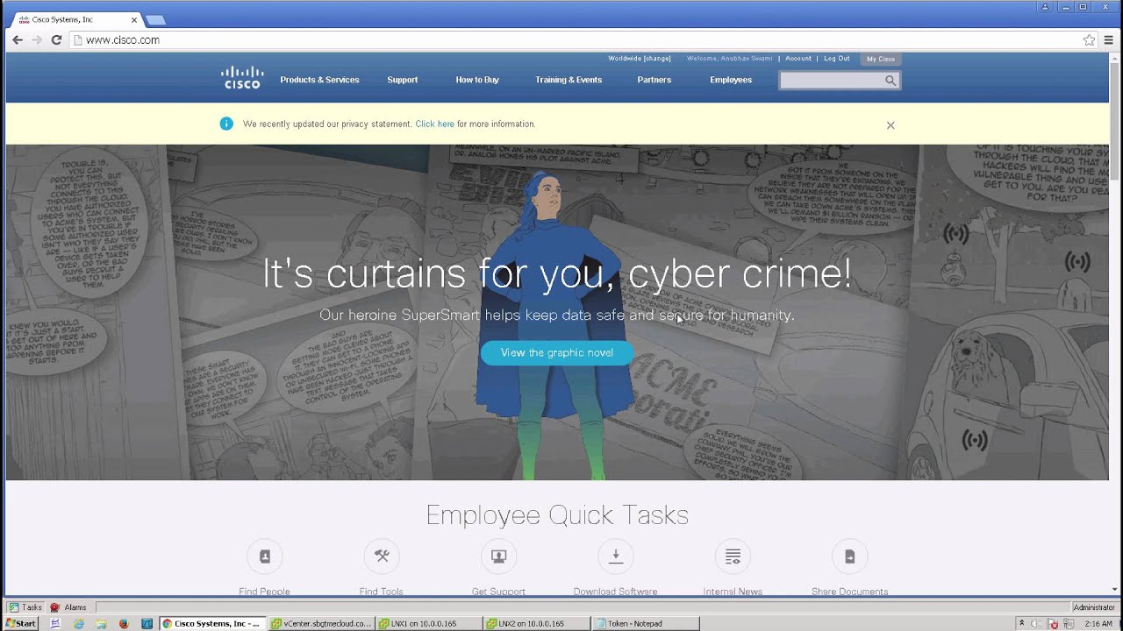Click the Cisco logo

242,77
